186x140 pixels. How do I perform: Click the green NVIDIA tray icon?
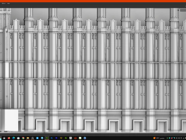pos(167,138)
